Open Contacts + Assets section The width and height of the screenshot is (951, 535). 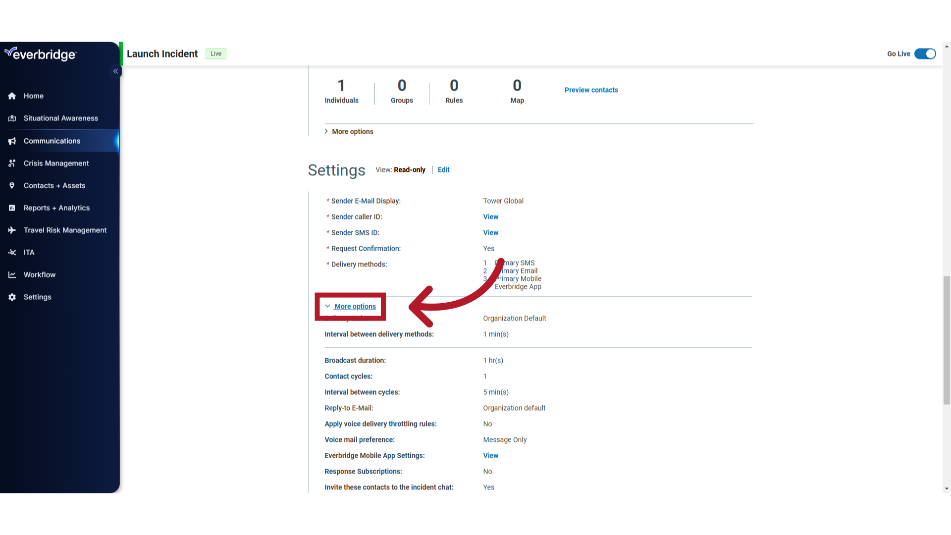54,185
